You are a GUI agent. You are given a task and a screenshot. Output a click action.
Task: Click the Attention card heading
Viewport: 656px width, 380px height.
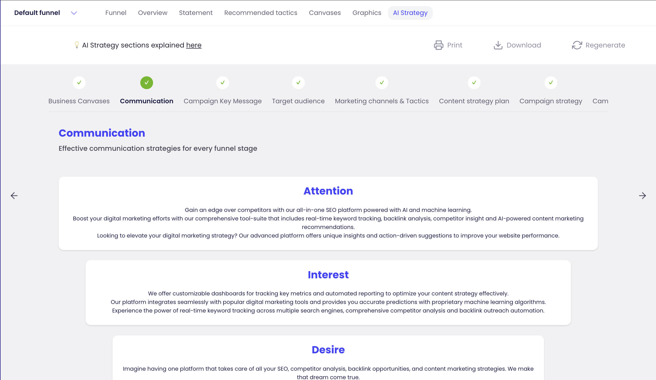coord(328,191)
